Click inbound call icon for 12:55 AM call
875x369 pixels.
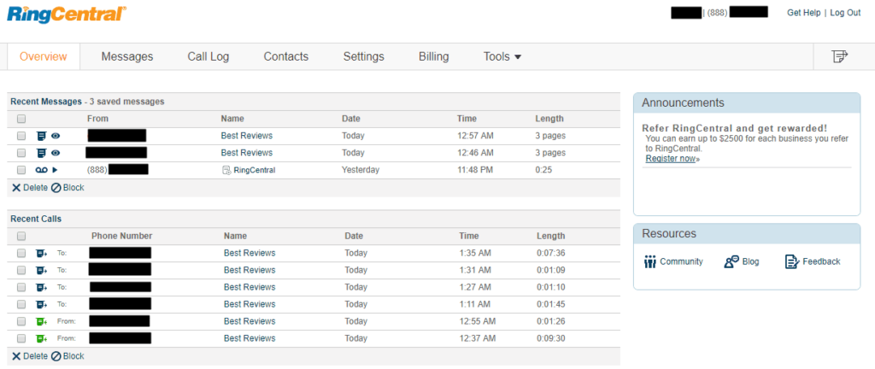point(41,321)
